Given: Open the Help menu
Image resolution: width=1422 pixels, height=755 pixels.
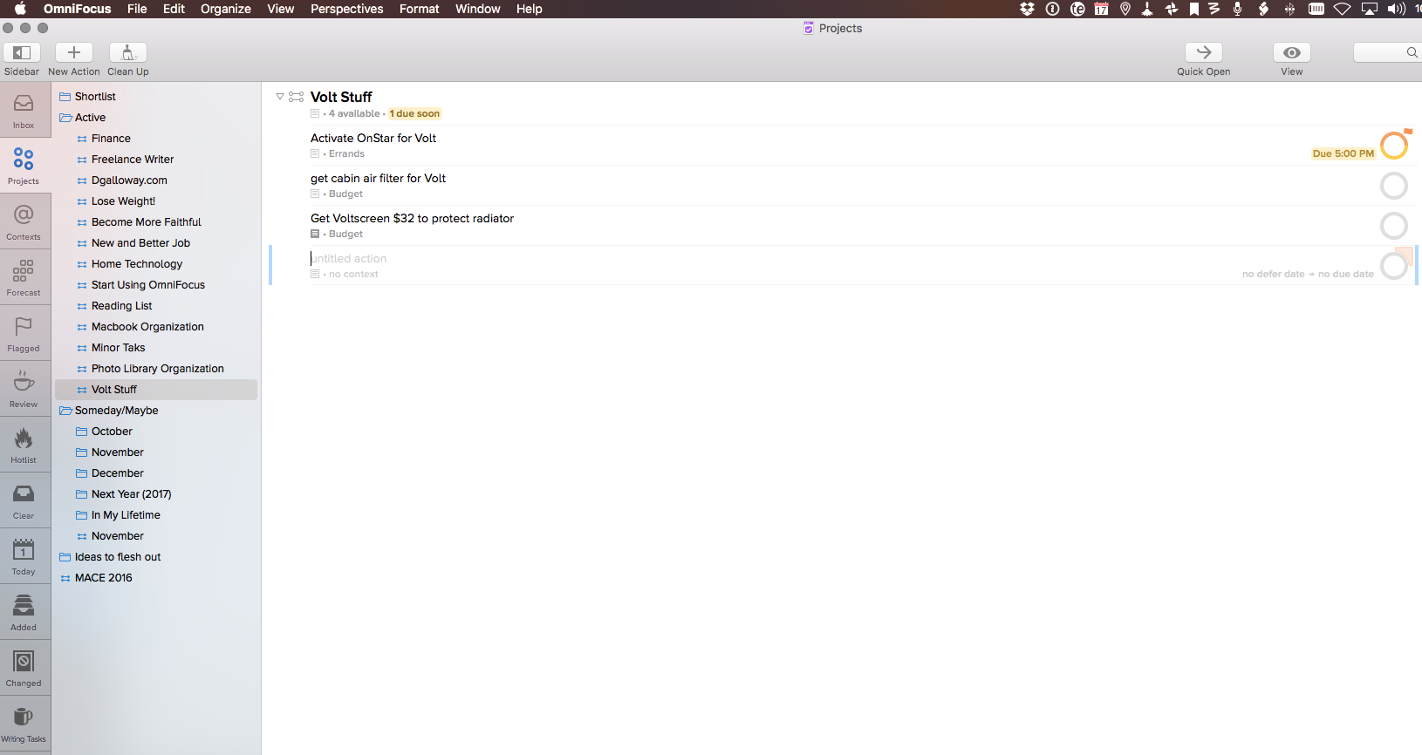Looking at the screenshot, I should click(530, 9).
